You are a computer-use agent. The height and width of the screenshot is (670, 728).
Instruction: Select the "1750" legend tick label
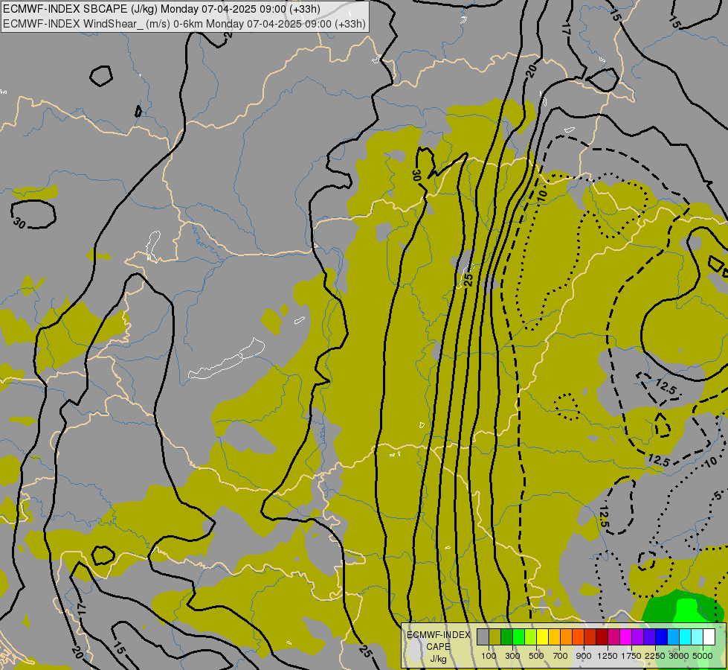tap(631, 656)
